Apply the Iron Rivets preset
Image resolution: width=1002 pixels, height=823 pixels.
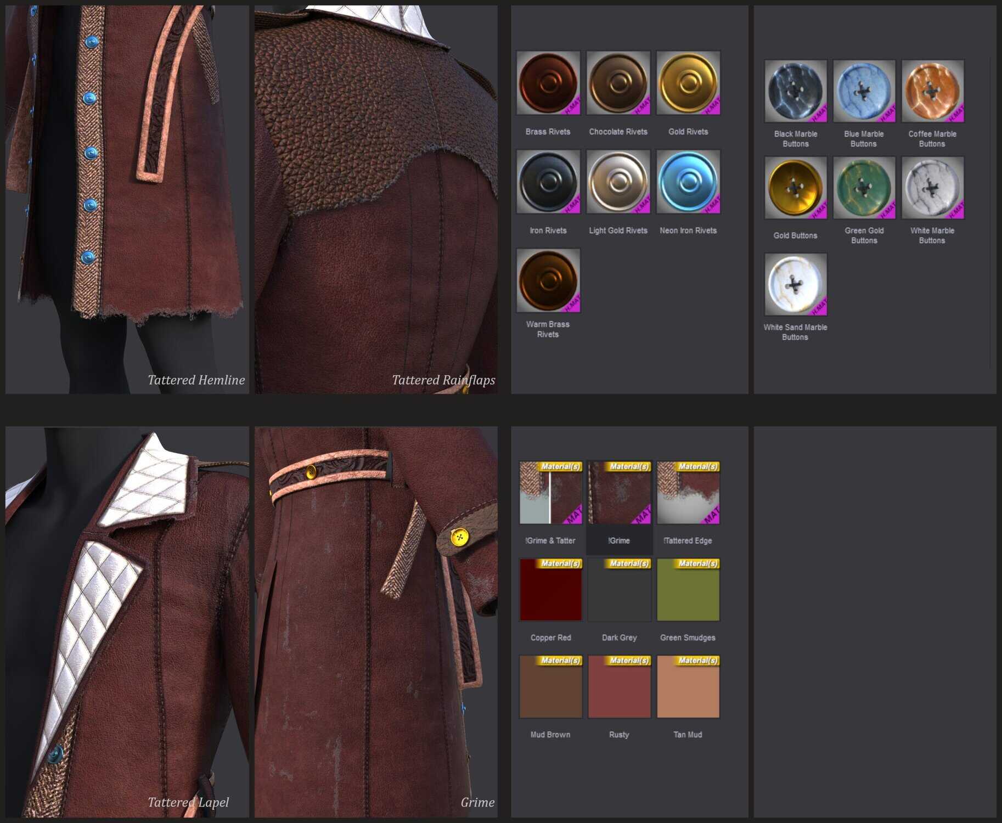click(548, 182)
